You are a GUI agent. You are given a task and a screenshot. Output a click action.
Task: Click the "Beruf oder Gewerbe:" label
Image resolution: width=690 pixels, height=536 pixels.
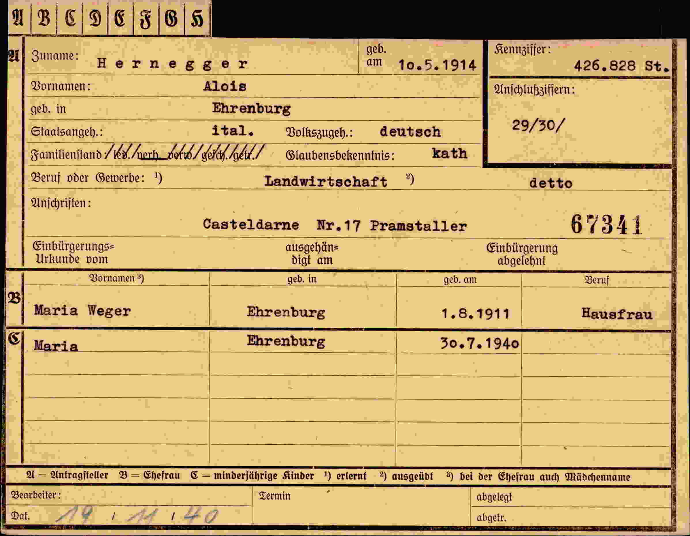[88, 178]
